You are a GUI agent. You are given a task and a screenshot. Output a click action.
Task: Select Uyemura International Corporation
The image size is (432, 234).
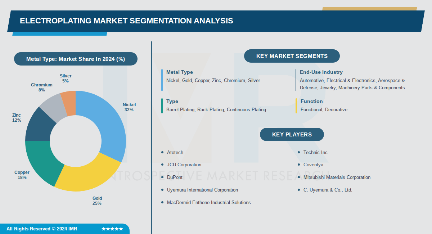pos(202,190)
